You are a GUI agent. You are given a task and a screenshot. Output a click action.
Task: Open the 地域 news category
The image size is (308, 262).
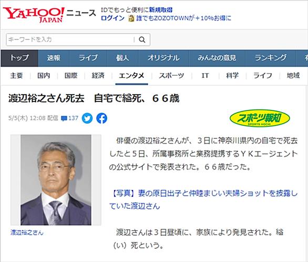293,76
